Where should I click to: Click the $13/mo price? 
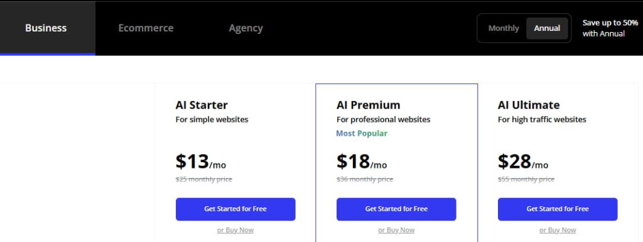click(200, 162)
